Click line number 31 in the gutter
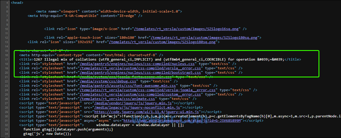Image resolution: width=341 pixels, height=138 pixels. pyautogui.click(x=6, y=121)
